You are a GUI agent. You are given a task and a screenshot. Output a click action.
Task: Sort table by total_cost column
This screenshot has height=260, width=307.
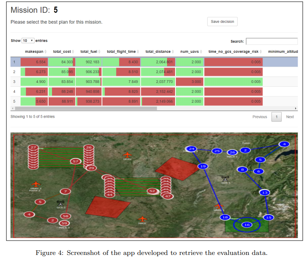62,52
